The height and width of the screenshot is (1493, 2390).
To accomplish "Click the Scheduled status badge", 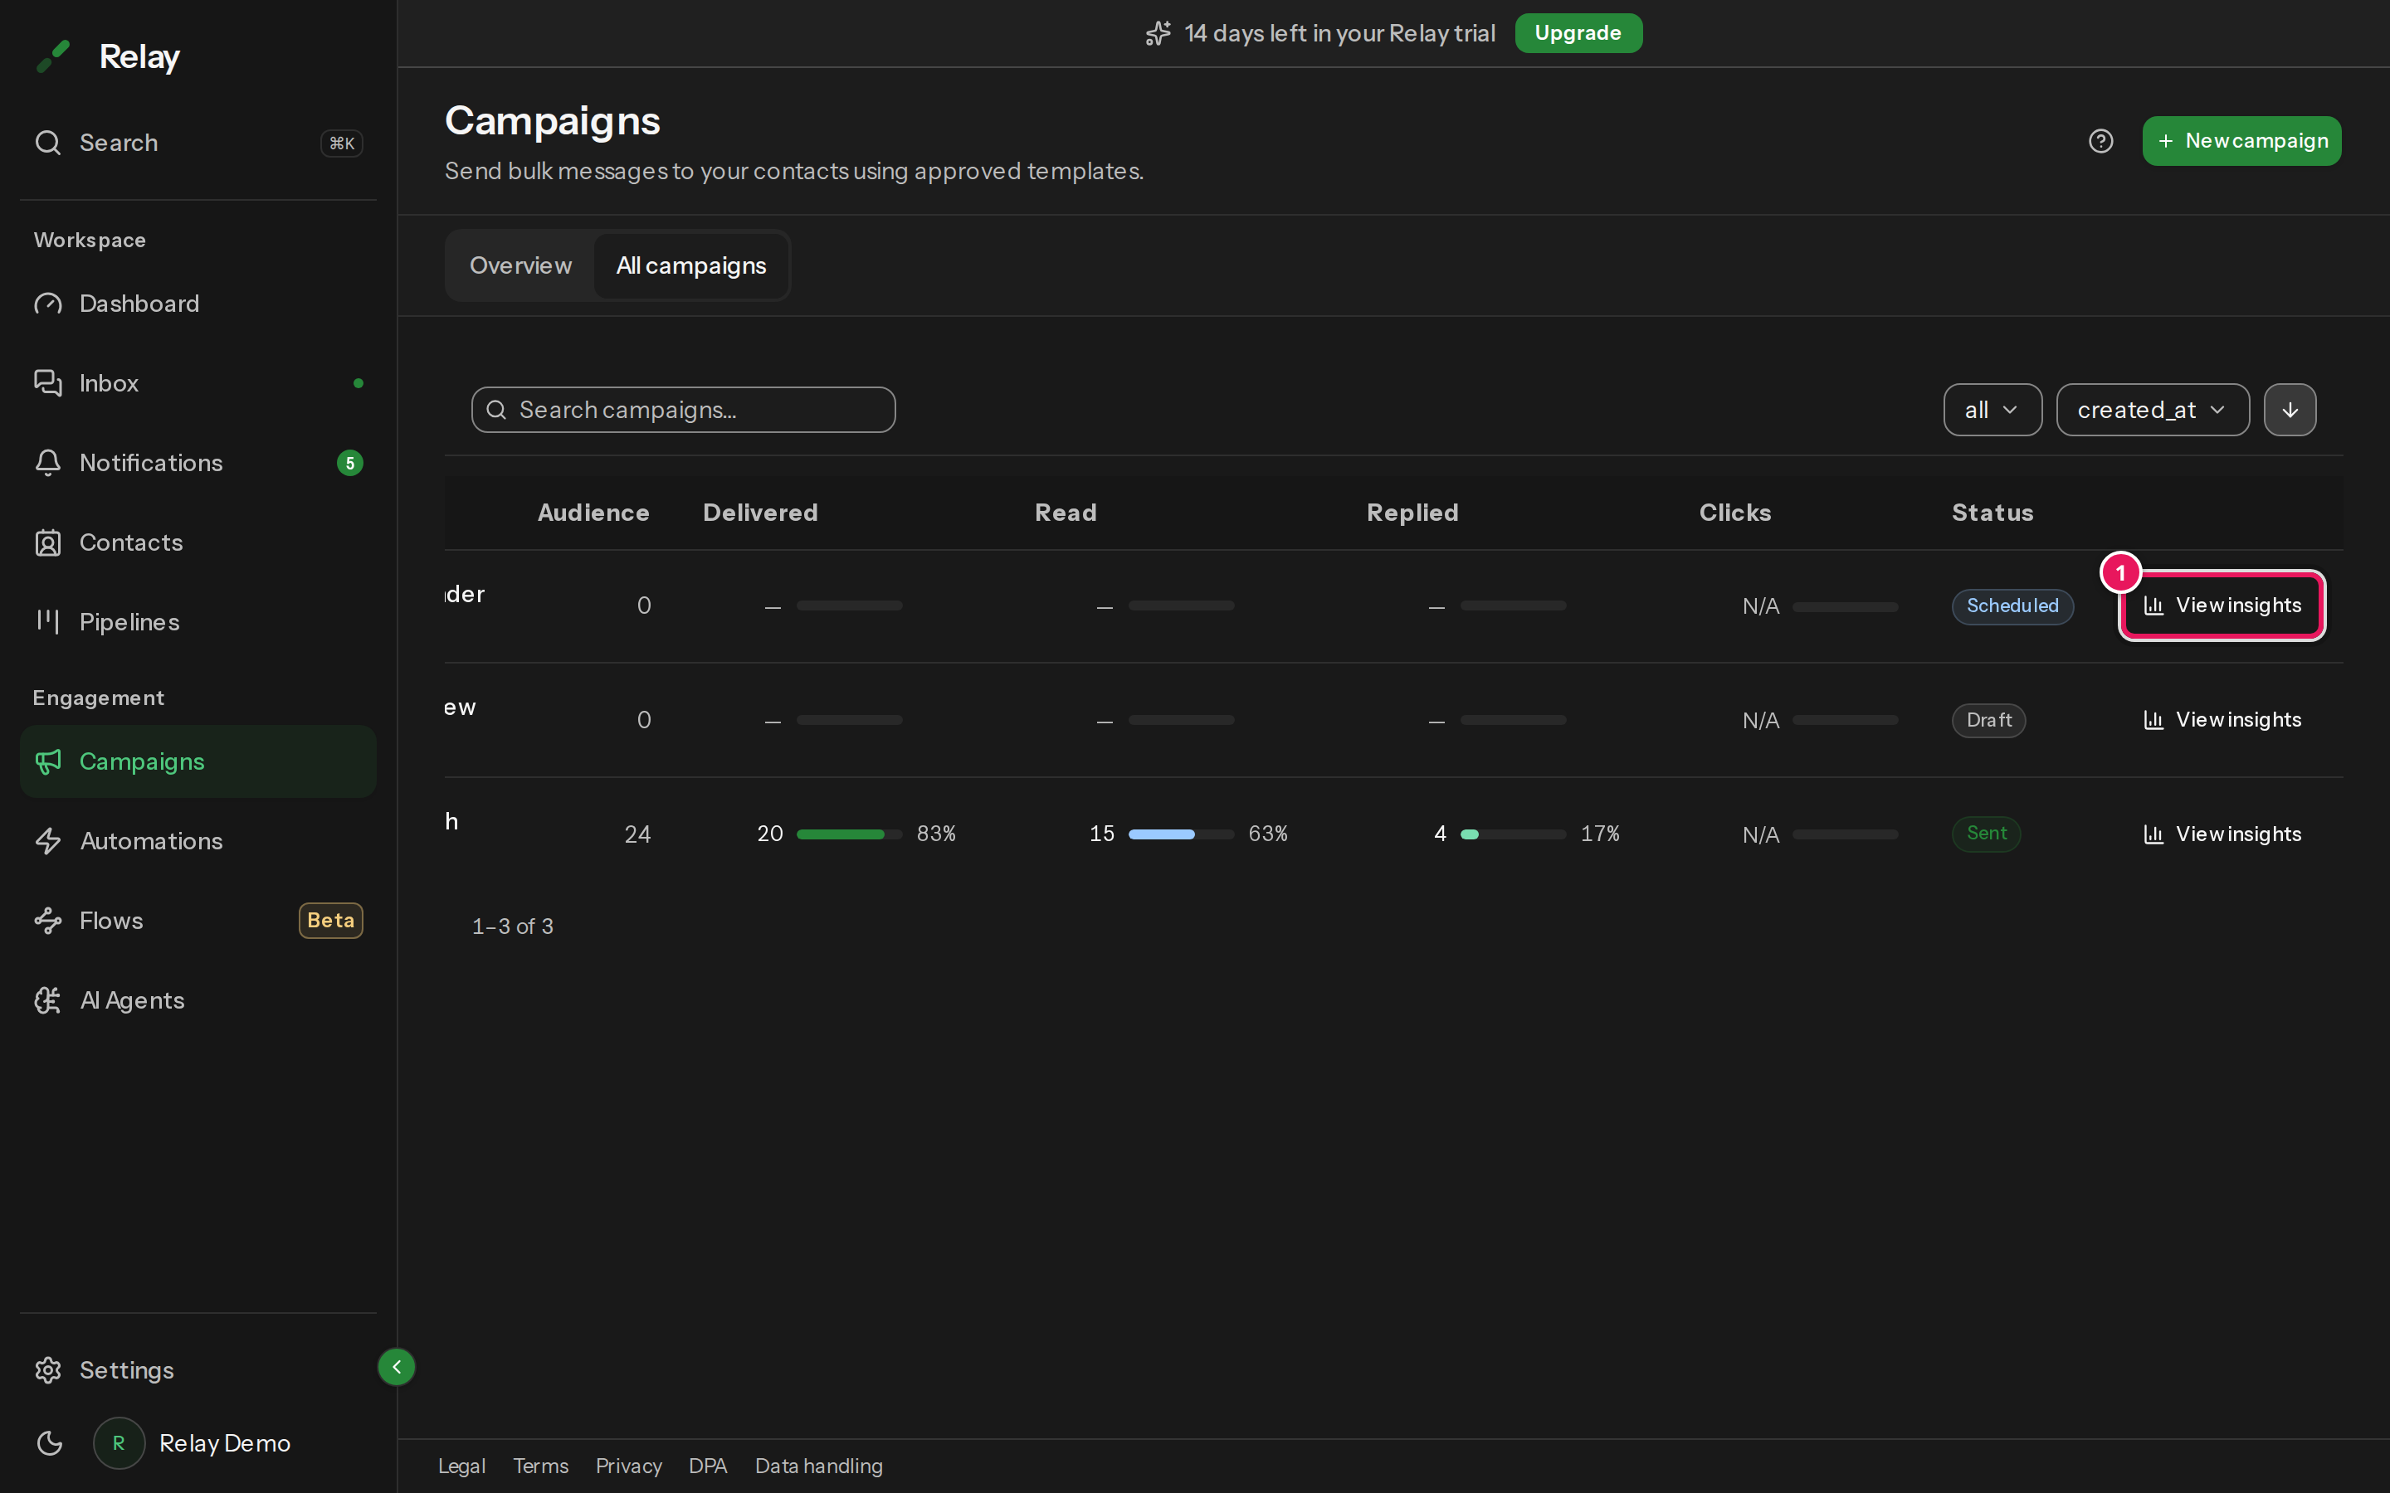I will point(2012,605).
